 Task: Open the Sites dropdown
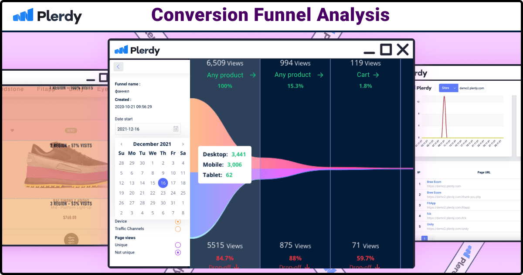point(448,88)
